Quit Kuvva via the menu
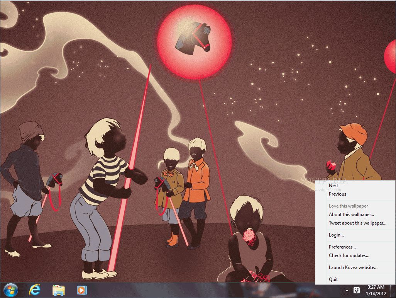 [x=355, y=279]
